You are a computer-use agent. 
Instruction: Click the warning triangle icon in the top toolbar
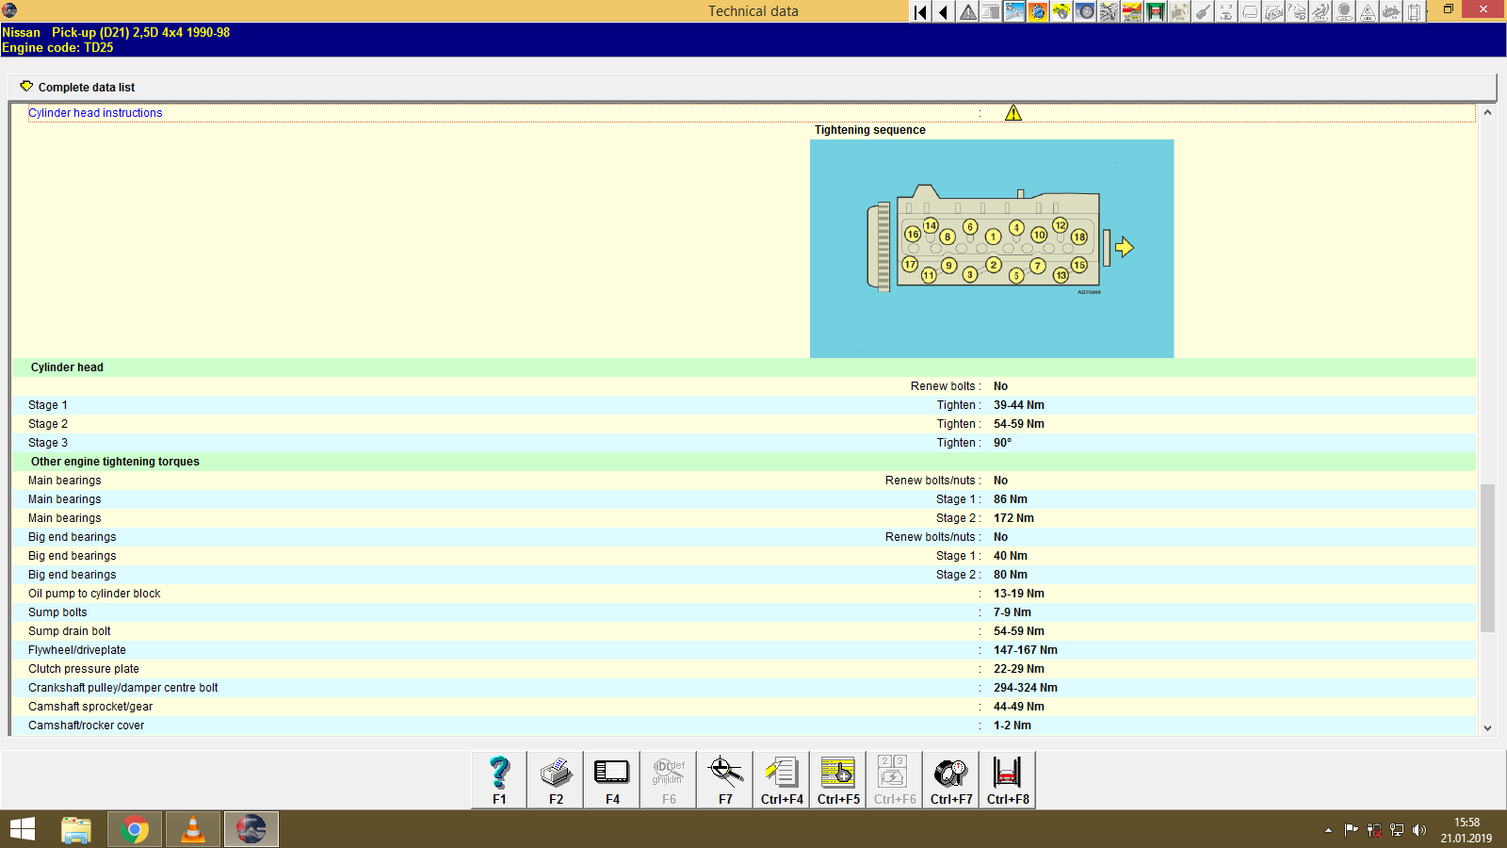pyautogui.click(x=966, y=12)
